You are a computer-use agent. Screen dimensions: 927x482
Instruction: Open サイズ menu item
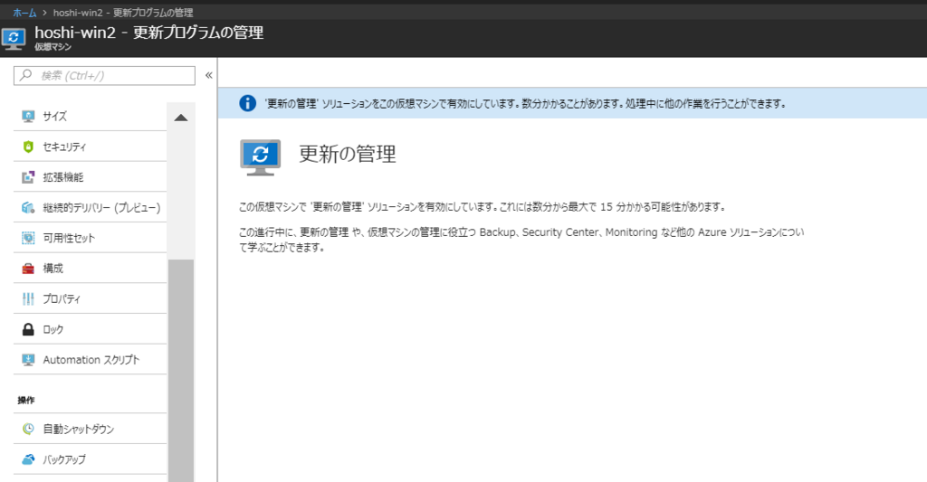[x=90, y=117]
